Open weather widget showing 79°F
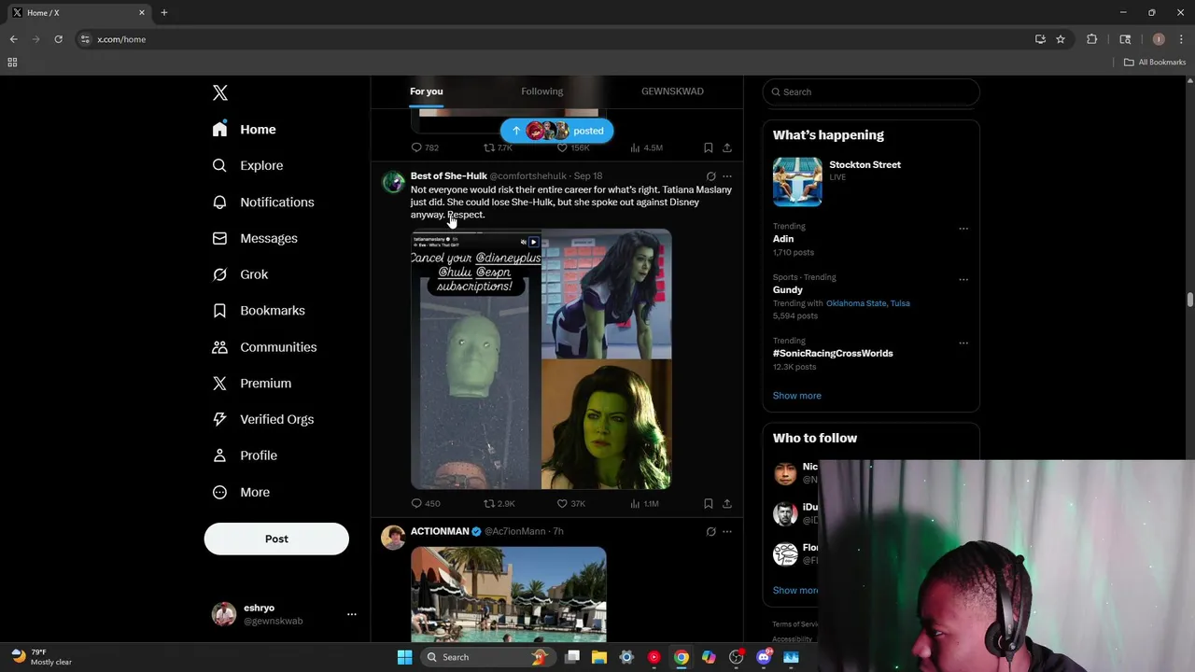 42,657
